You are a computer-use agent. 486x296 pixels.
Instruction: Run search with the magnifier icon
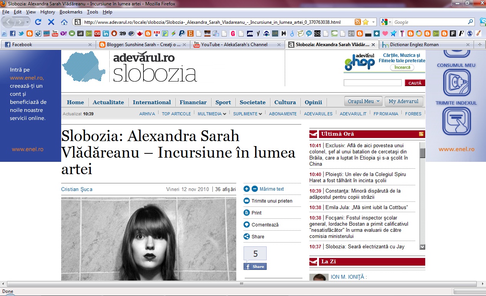pyautogui.click(x=471, y=22)
